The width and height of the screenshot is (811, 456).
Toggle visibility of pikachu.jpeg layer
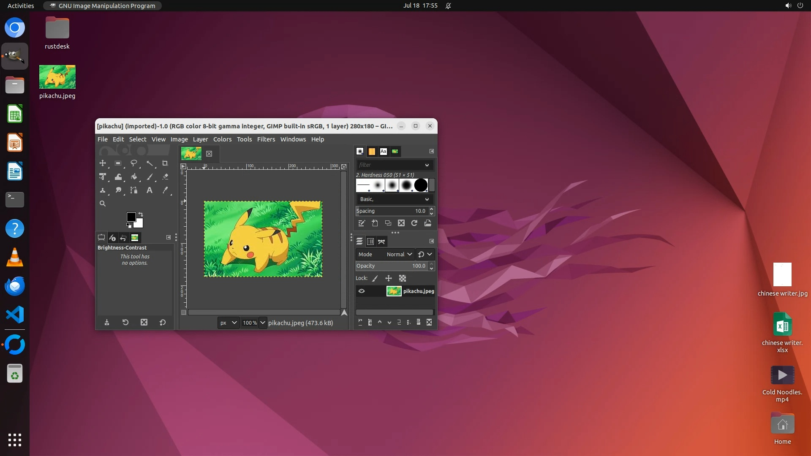pyautogui.click(x=362, y=291)
